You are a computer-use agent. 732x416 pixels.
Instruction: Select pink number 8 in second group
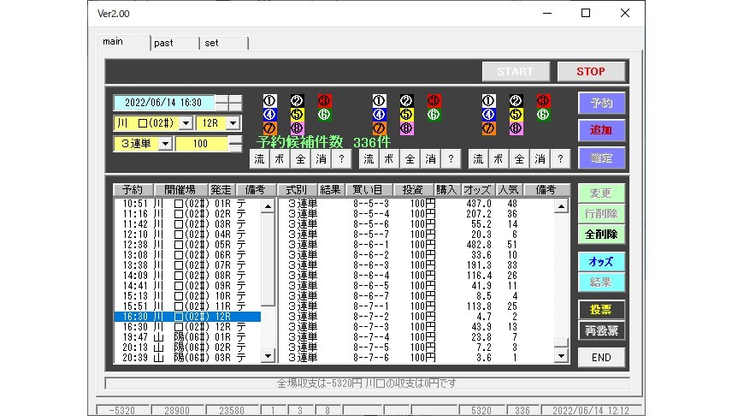[x=406, y=128]
